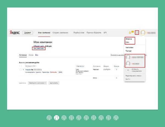Click the plus icon to add user

tap(128, 70)
